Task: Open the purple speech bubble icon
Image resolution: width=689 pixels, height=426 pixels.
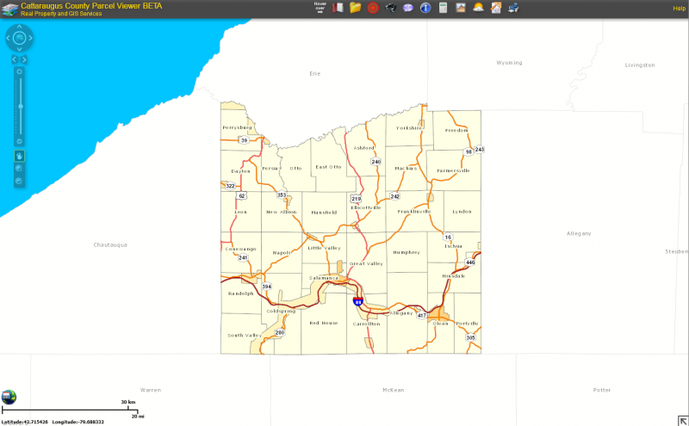Action: [407, 8]
